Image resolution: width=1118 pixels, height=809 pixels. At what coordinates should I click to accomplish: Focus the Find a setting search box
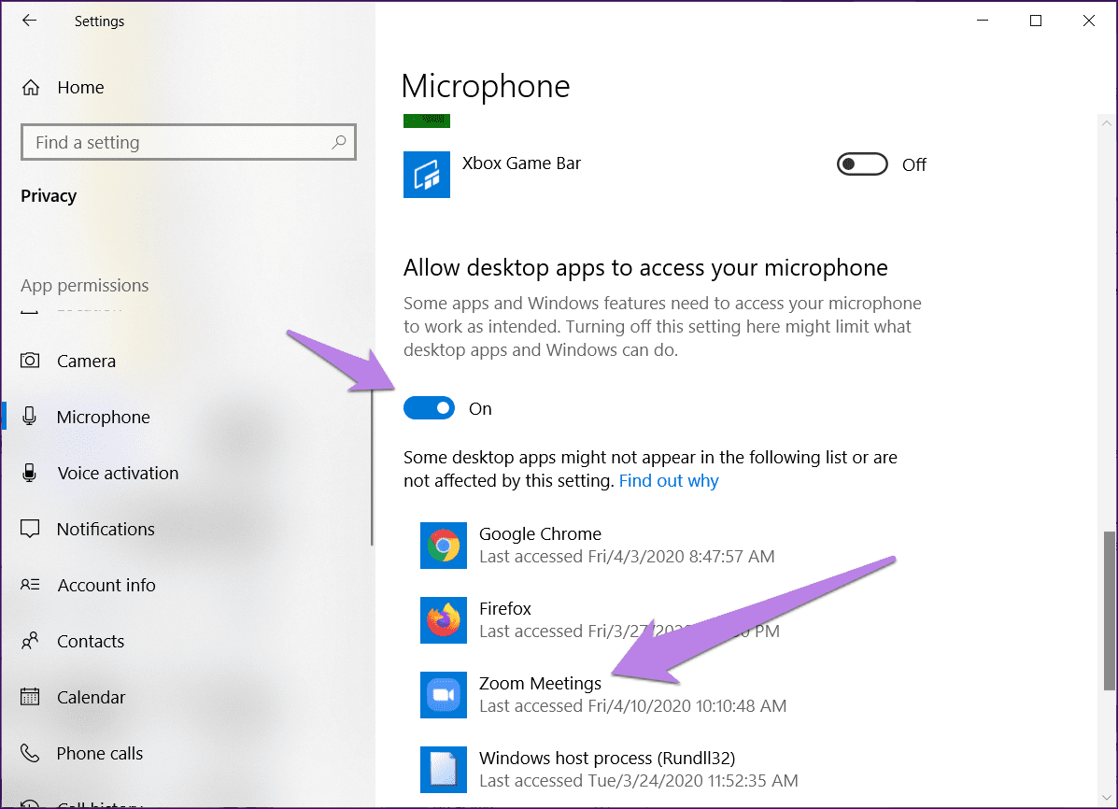click(x=189, y=142)
